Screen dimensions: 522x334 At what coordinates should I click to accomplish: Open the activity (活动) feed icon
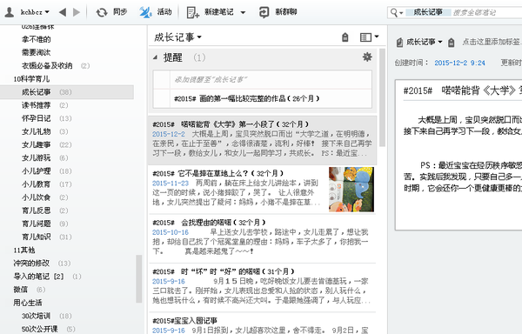click(x=145, y=12)
